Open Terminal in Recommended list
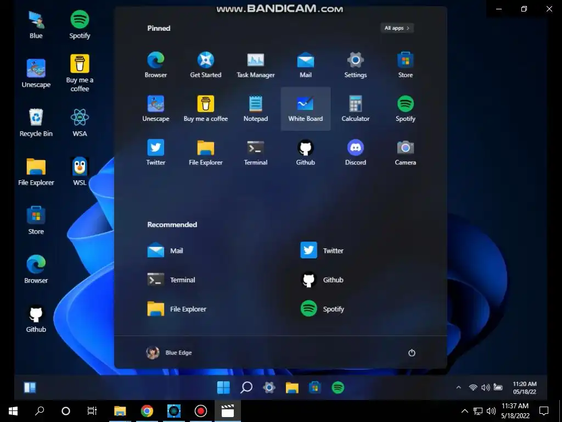The width and height of the screenshot is (562, 422). pyautogui.click(x=171, y=280)
